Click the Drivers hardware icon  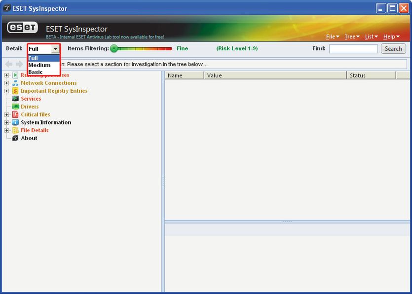[x=15, y=107]
